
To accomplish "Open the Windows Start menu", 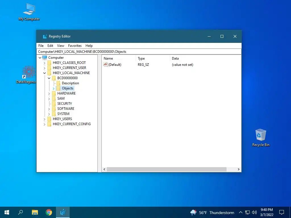I will (7, 212).
